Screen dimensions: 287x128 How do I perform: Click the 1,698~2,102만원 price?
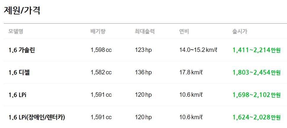pos(257,95)
